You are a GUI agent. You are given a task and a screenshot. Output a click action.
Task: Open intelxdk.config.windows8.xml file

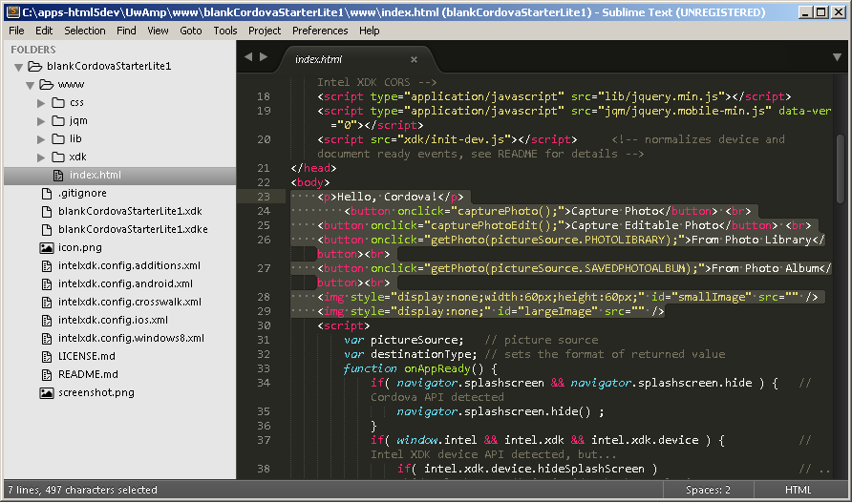(132, 339)
